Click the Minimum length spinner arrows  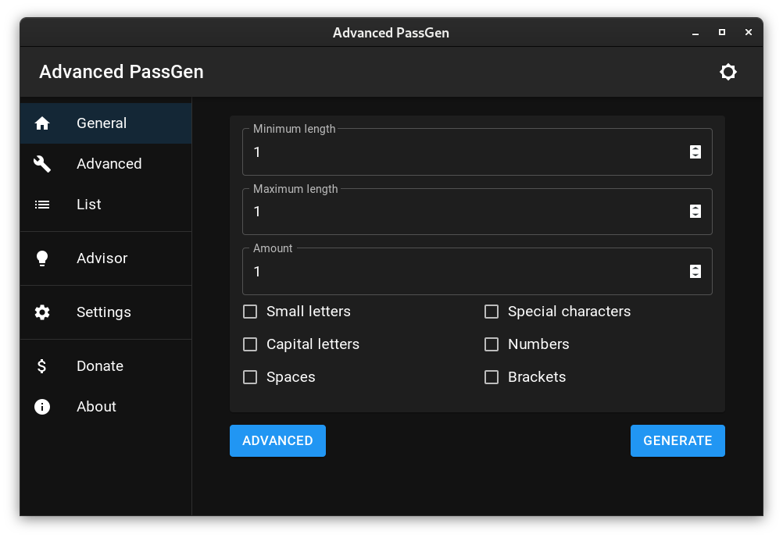coord(695,151)
